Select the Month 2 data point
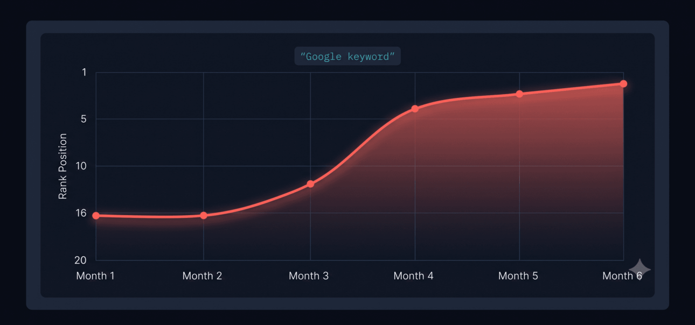The width and height of the screenshot is (695, 325). click(204, 216)
